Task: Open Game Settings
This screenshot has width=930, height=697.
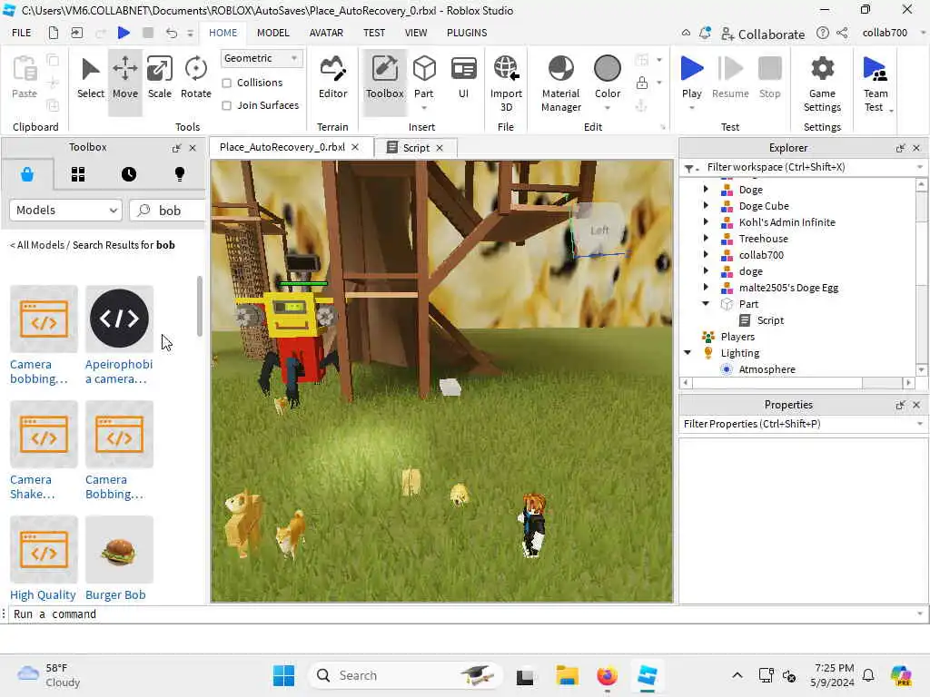Action: (x=822, y=84)
